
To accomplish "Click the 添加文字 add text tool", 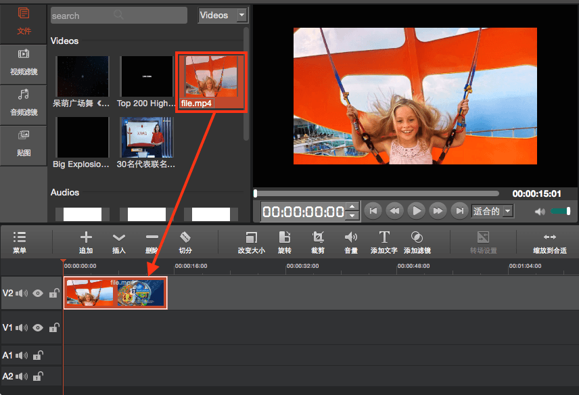I will 384,243.
